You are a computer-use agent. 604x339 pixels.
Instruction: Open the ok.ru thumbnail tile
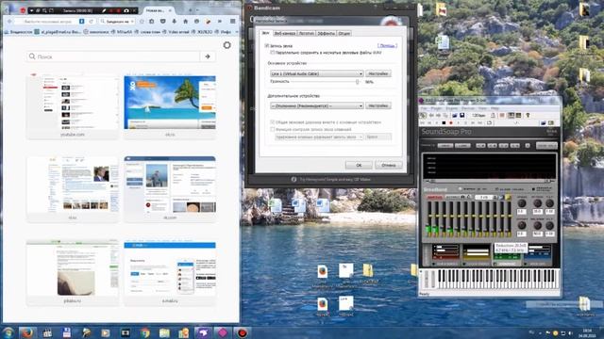click(170, 106)
